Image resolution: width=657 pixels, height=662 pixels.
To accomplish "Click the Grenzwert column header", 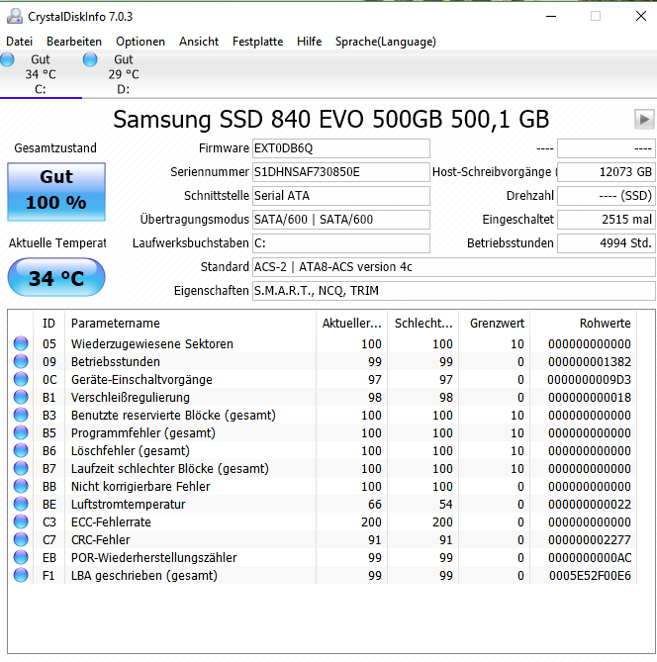I will (495, 323).
